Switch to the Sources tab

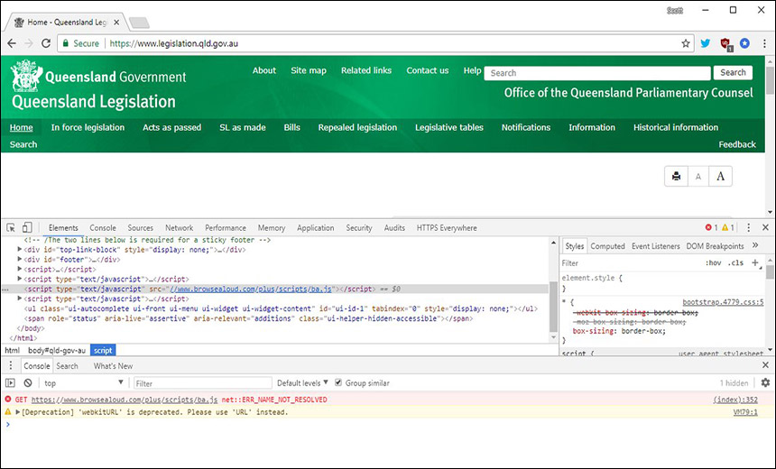pos(141,228)
